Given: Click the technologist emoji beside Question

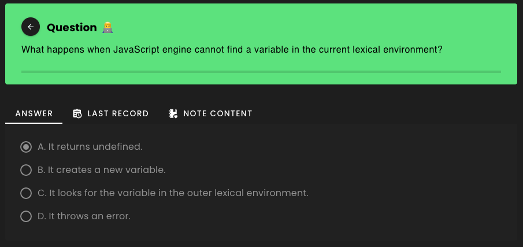Looking at the screenshot, I should click(x=107, y=27).
